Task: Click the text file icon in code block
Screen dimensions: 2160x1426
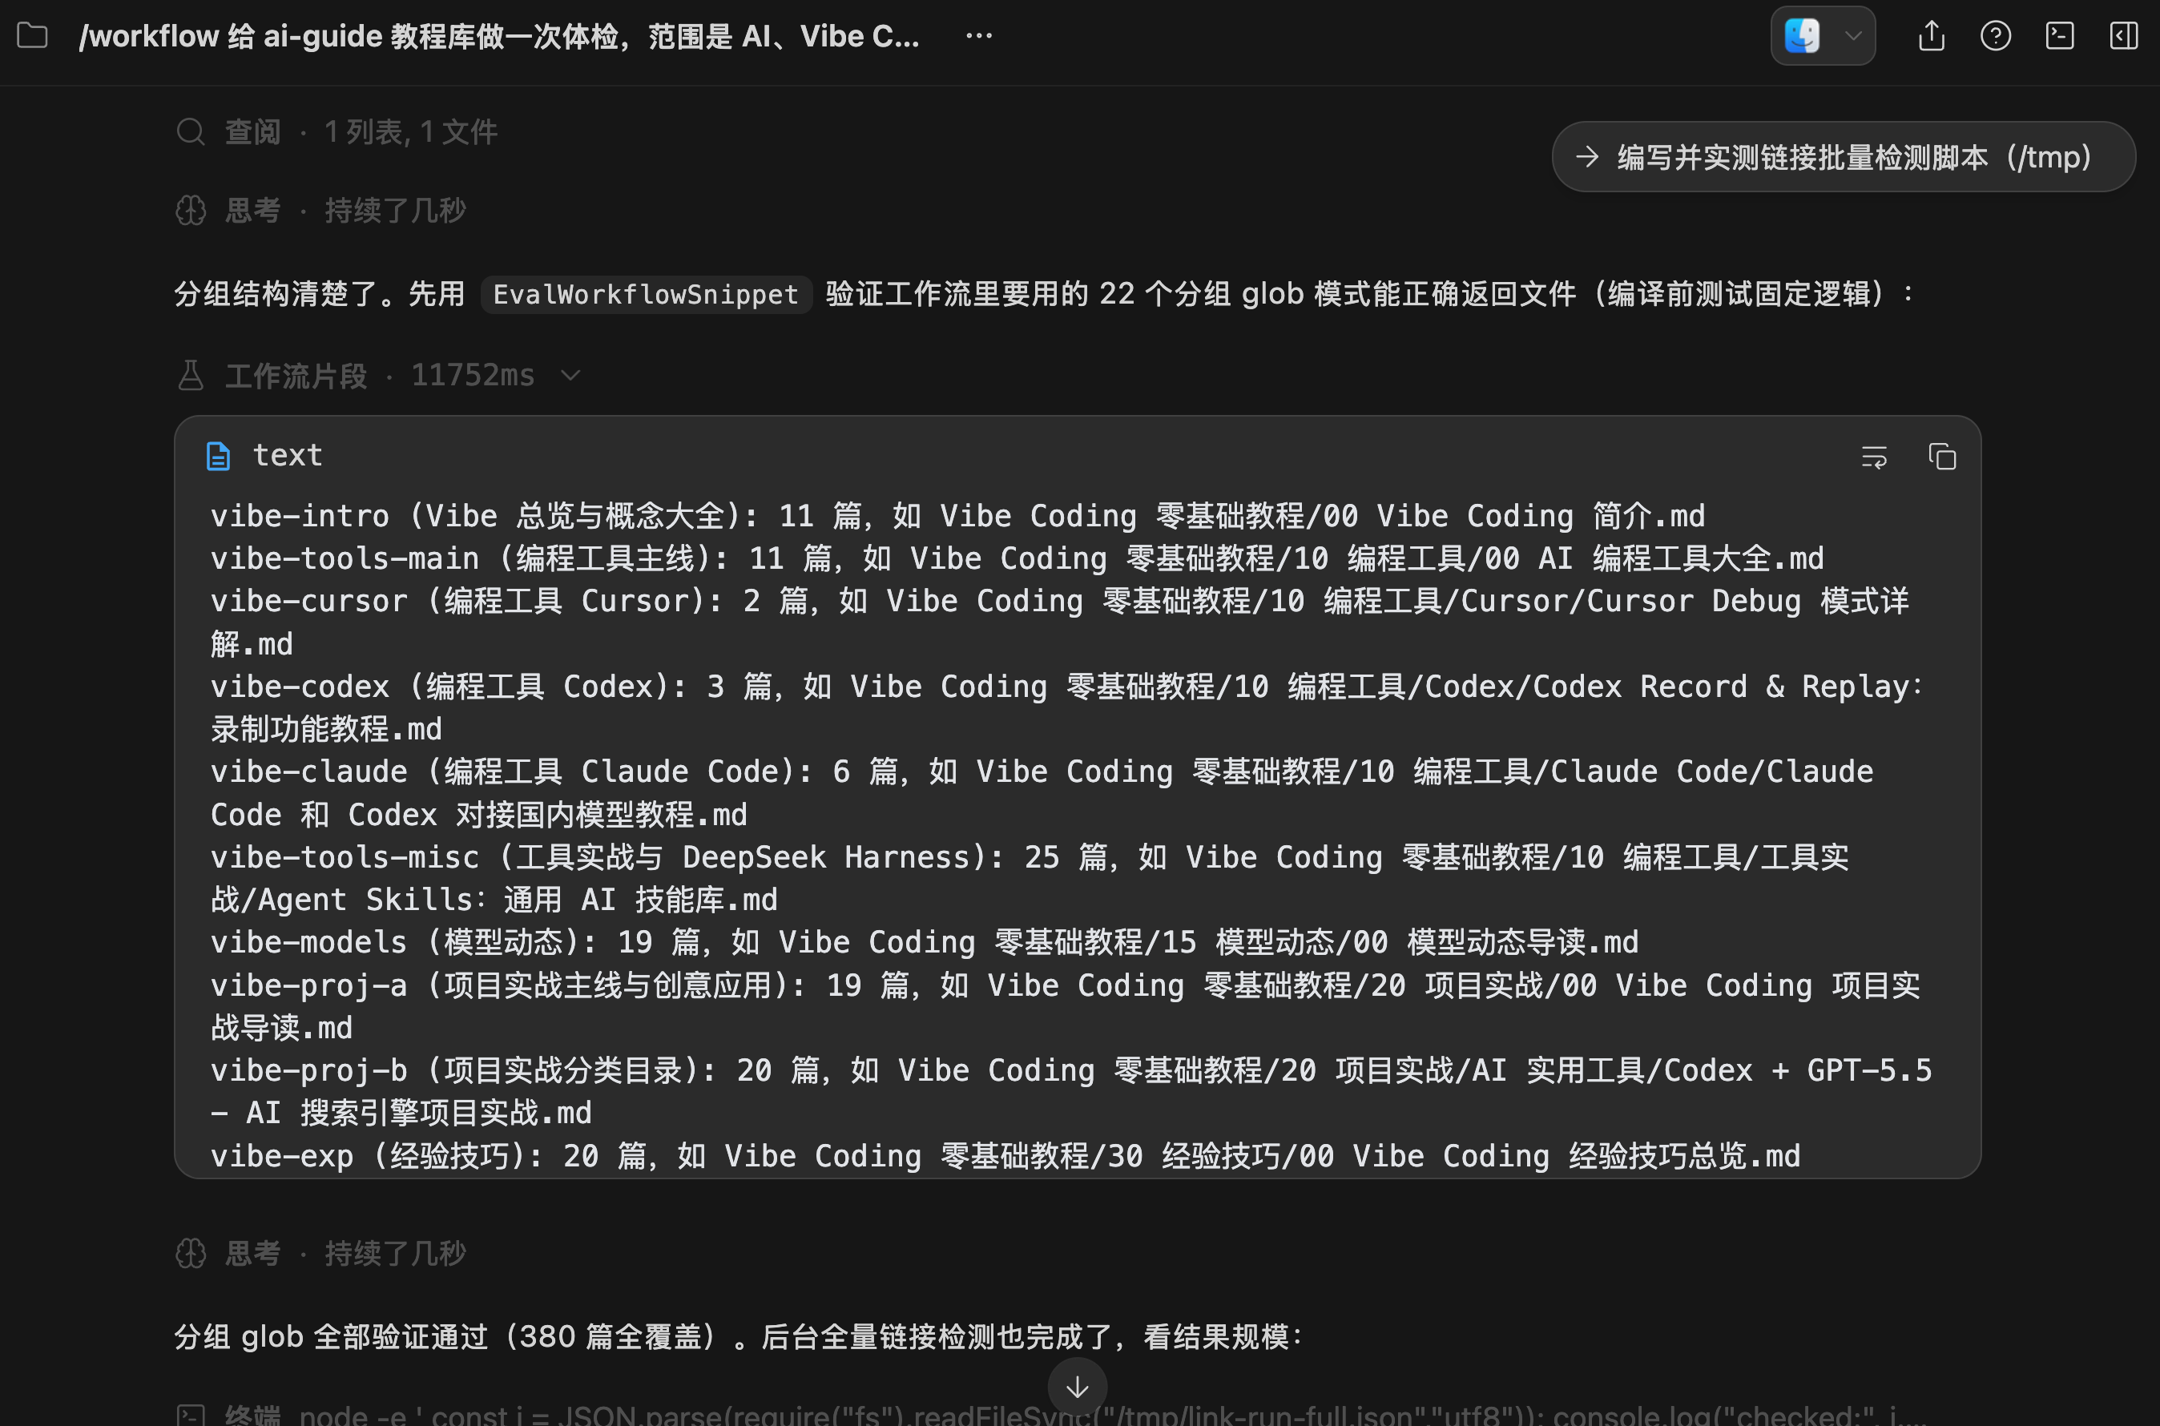Action: pyautogui.click(x=218, y=456)
